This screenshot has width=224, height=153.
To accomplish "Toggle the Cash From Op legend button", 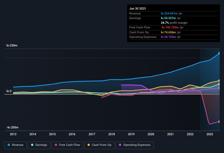I will [99, 145].
